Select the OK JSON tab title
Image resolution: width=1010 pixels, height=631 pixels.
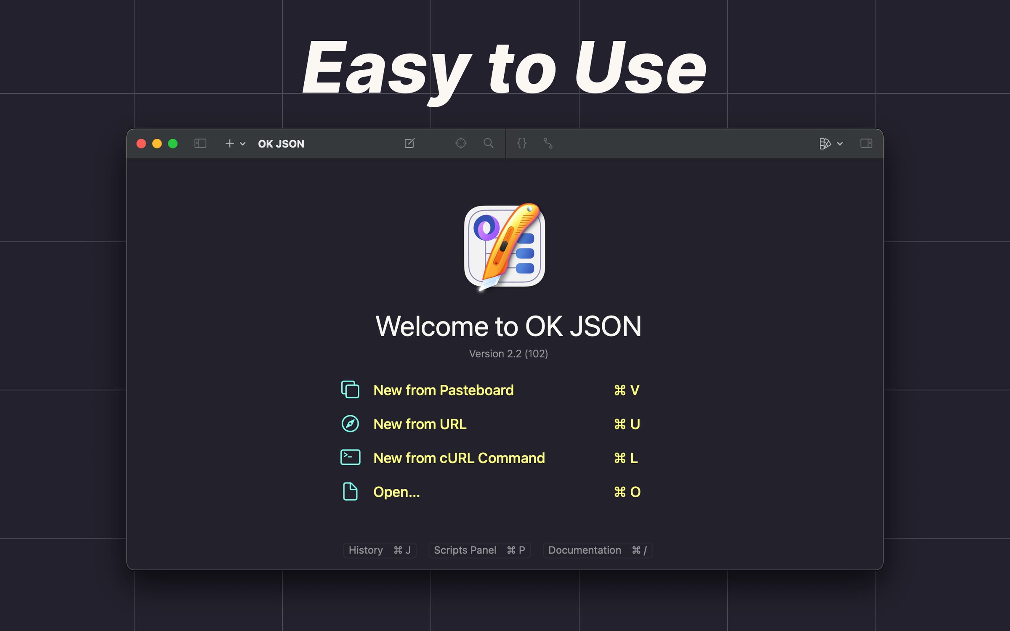(281, 143)
